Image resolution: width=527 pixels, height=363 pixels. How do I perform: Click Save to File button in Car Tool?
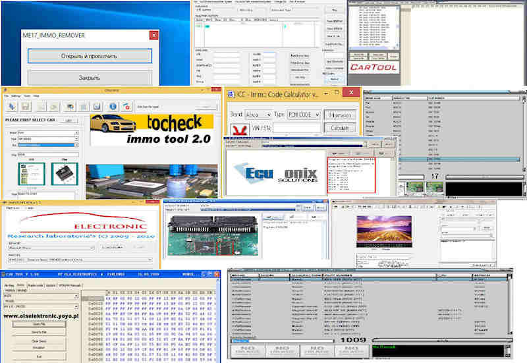(39, 332)
